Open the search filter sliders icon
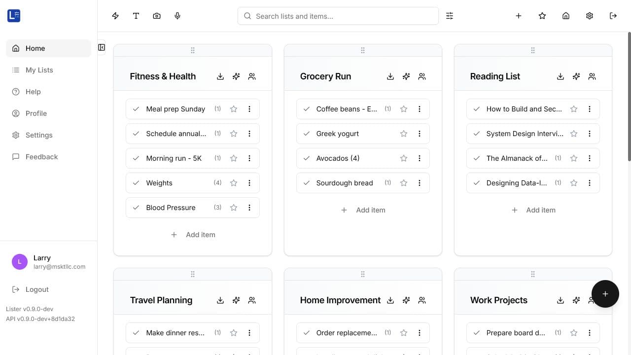631x355 pixels. pos(450,16)
